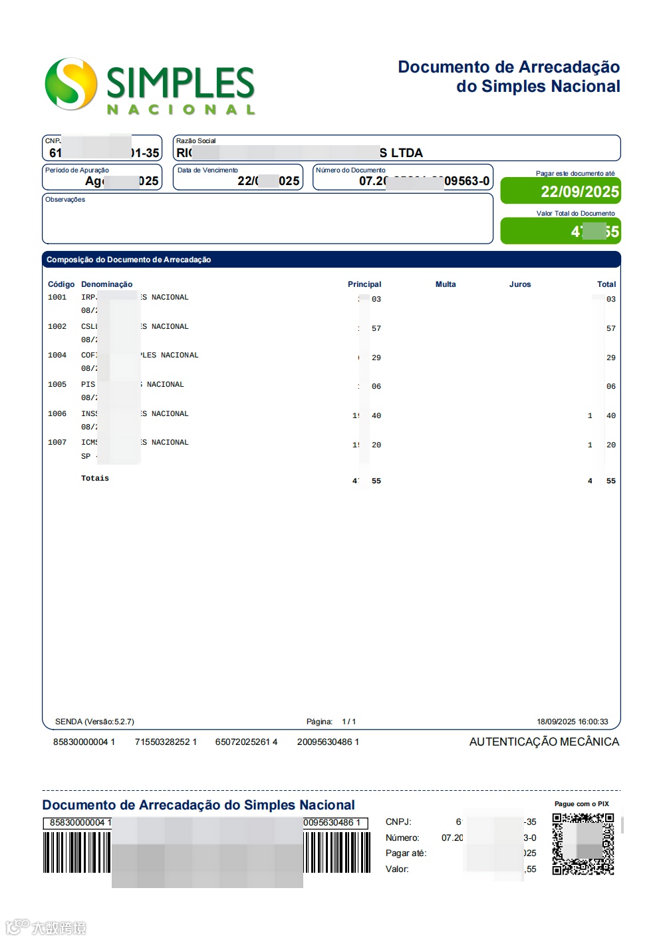Select row code 1007
661x940 pixels.
57,443
